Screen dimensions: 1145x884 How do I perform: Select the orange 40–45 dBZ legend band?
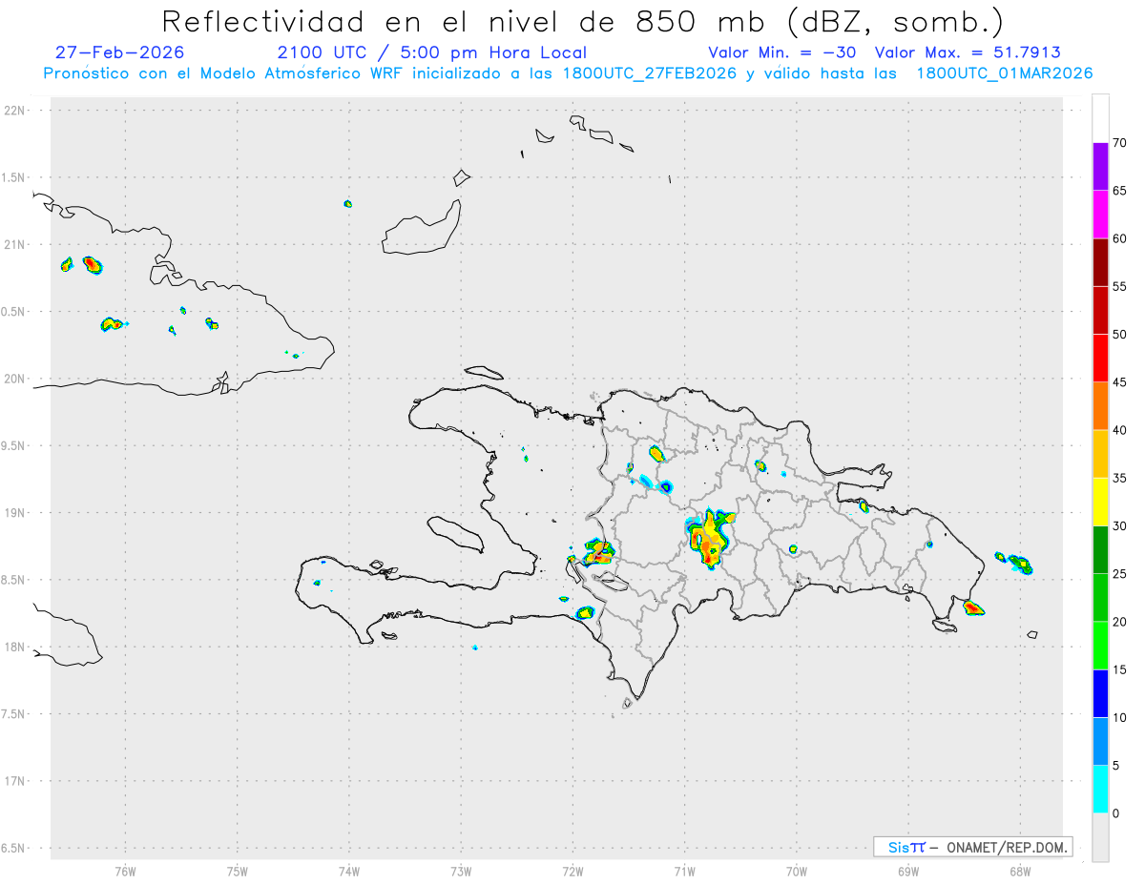coord(1100,406)
